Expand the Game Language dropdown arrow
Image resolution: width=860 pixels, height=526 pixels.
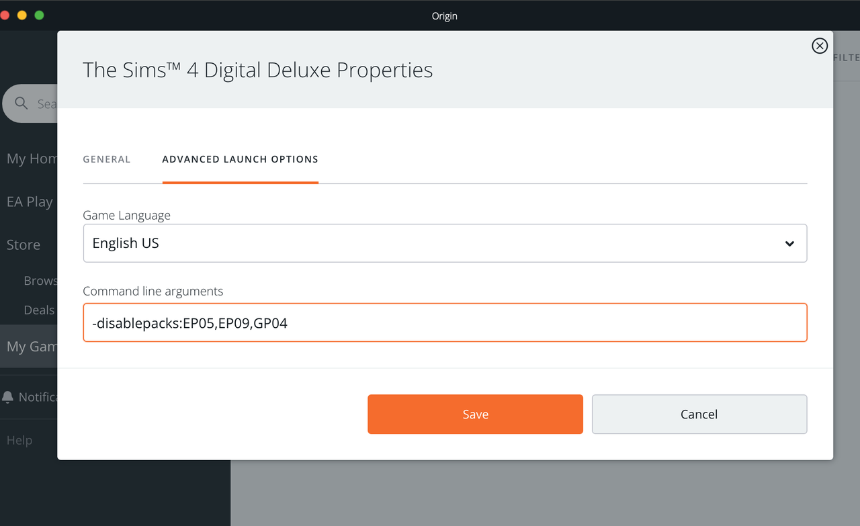(790, 243)
